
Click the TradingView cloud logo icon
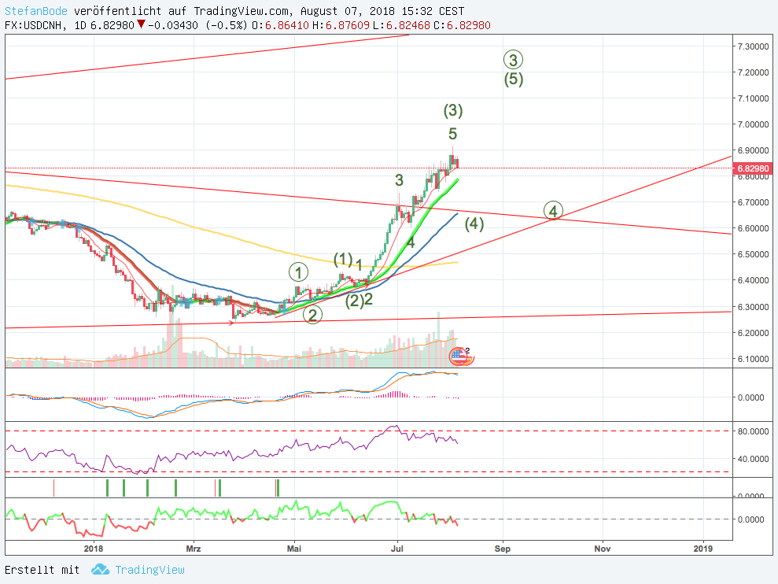(x=100, y=570)
